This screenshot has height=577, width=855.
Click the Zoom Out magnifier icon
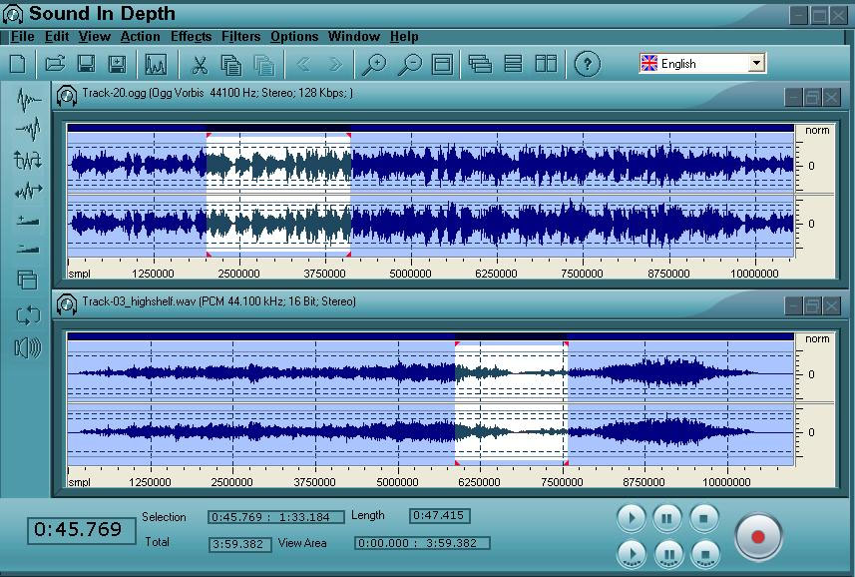(409, 64)
